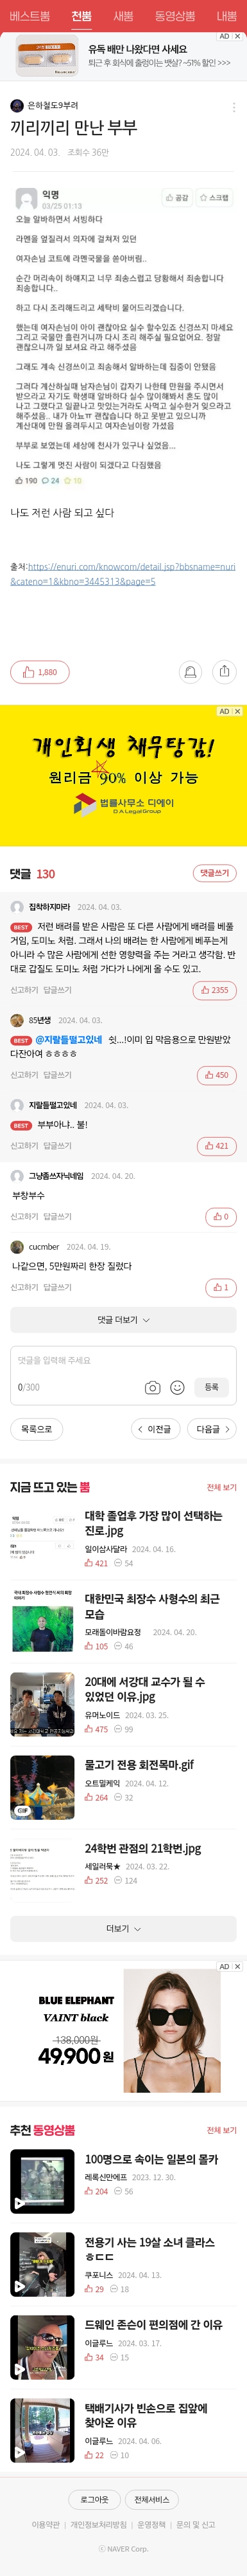Open the 댓글쓰기 button beside the comment count

coord(214,873)
